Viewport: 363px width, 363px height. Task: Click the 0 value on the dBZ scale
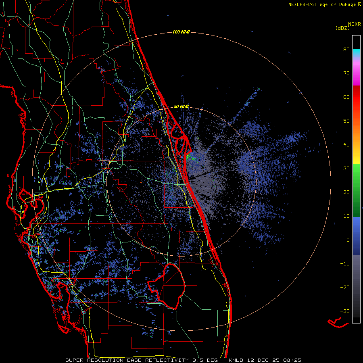(348, 240)
